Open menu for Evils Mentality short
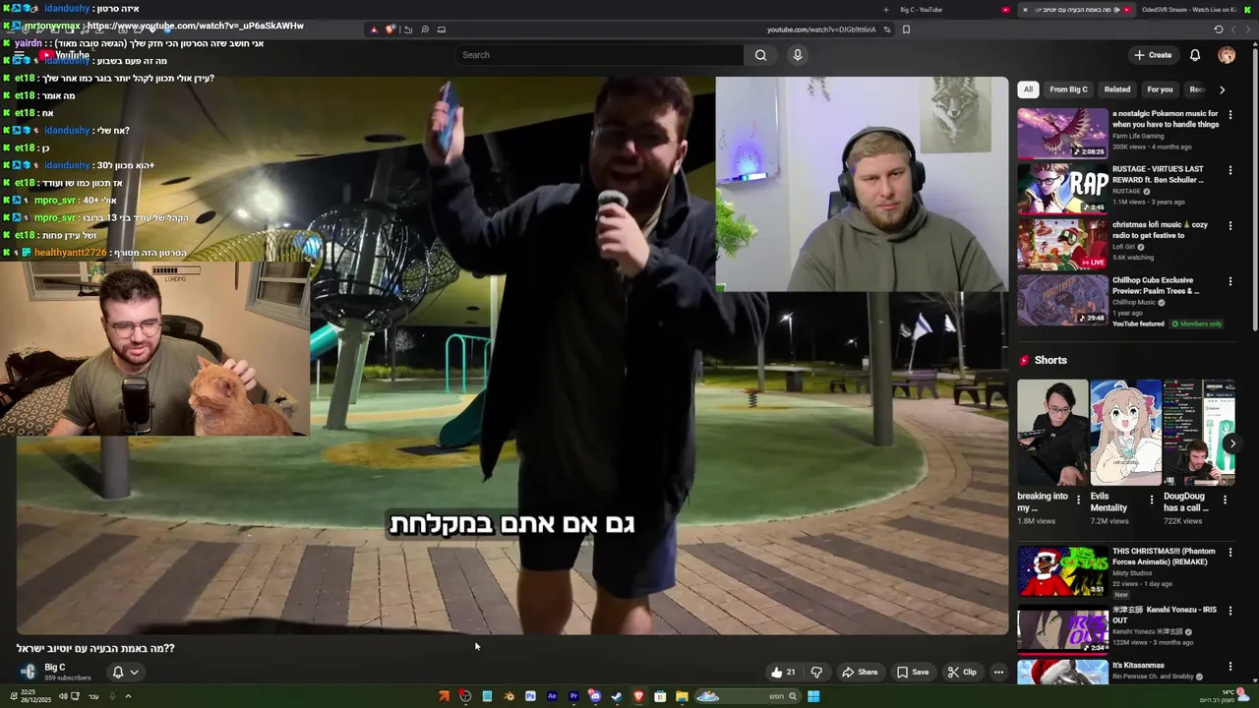The height and width of the screenshot is (708, 1259). (x=1152, y=500)
